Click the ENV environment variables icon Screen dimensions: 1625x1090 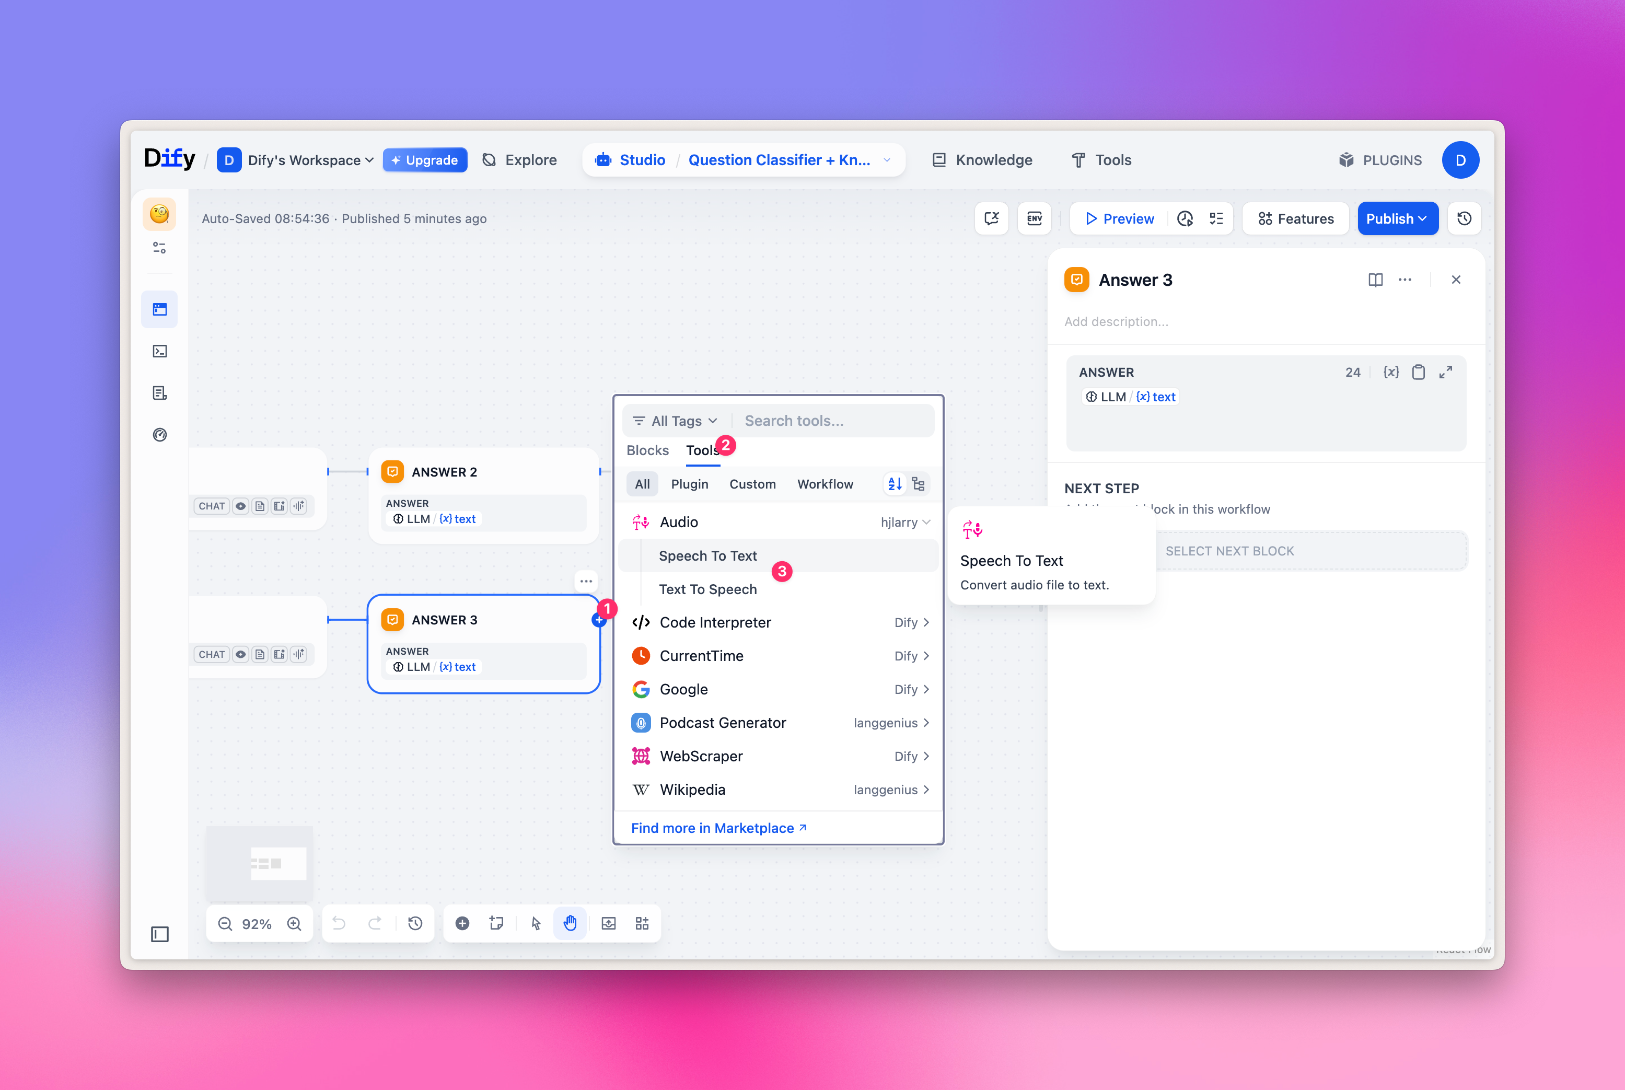pyautogui.click(x=1034, y=219)
